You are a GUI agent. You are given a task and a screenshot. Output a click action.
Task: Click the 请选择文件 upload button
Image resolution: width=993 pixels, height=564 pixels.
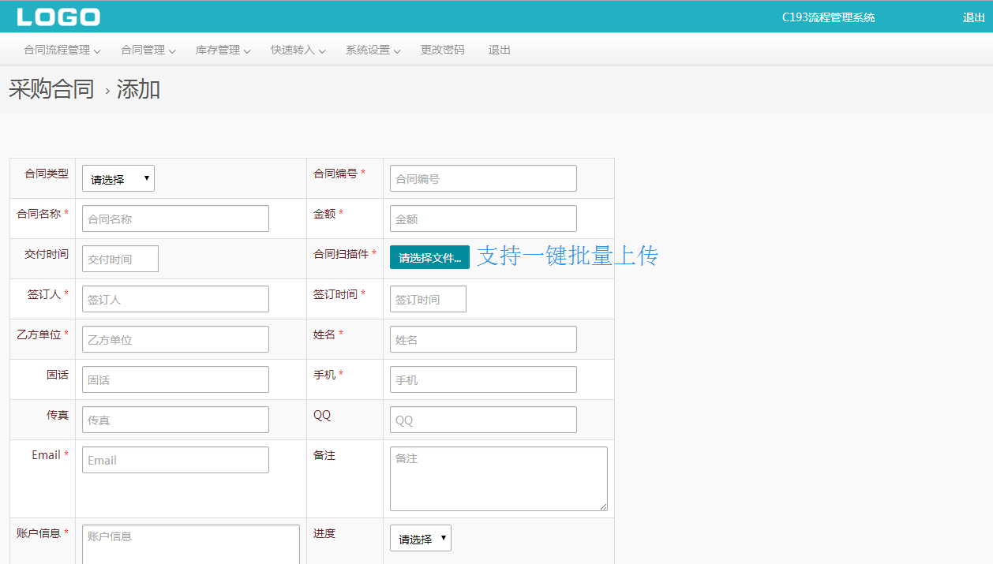[x=429, y=257]
